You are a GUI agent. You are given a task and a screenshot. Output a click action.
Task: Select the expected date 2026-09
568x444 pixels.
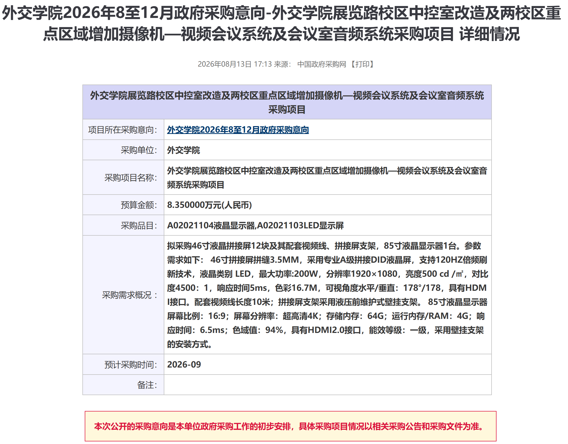184,365
